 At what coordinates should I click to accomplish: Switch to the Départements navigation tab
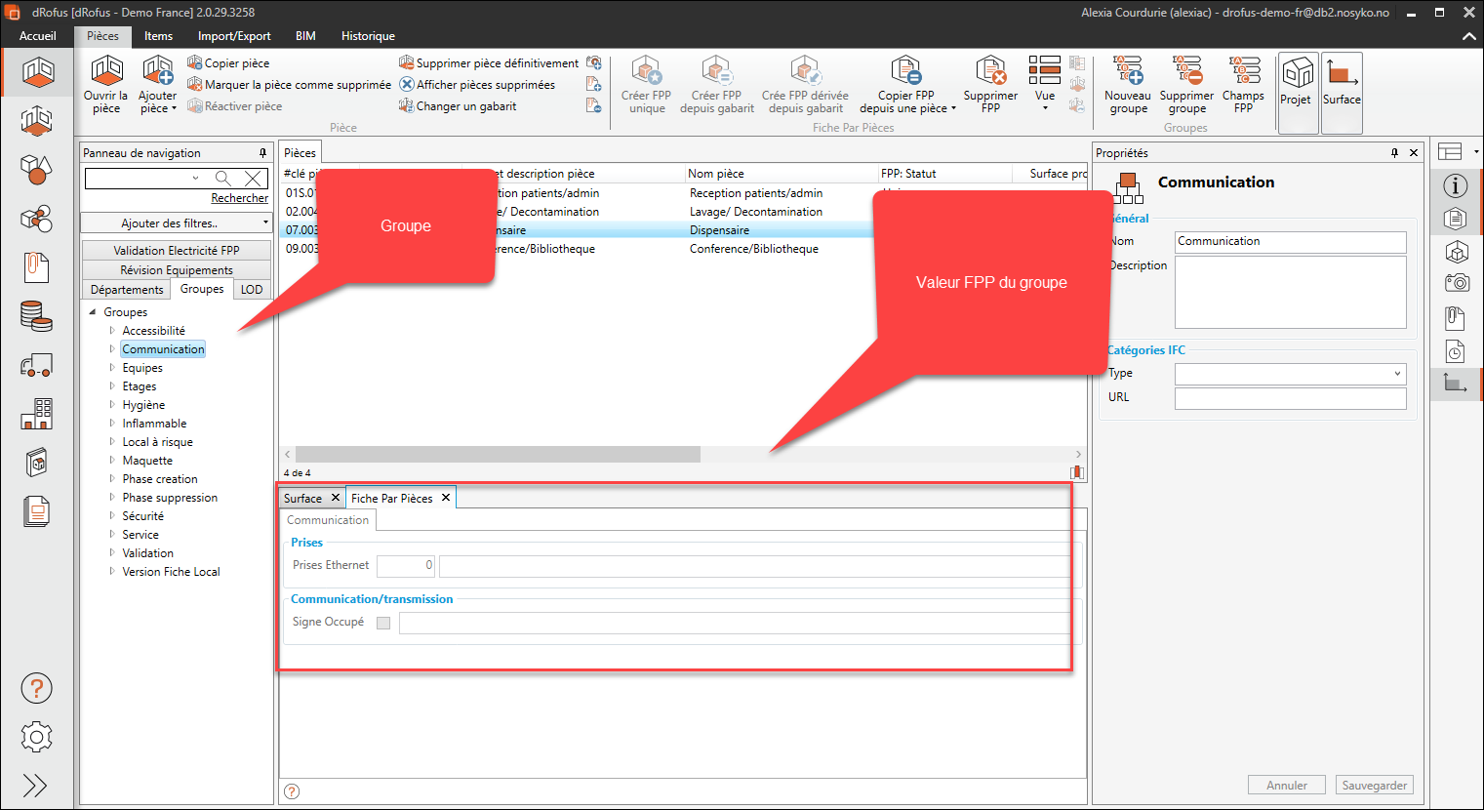point(127,290)
